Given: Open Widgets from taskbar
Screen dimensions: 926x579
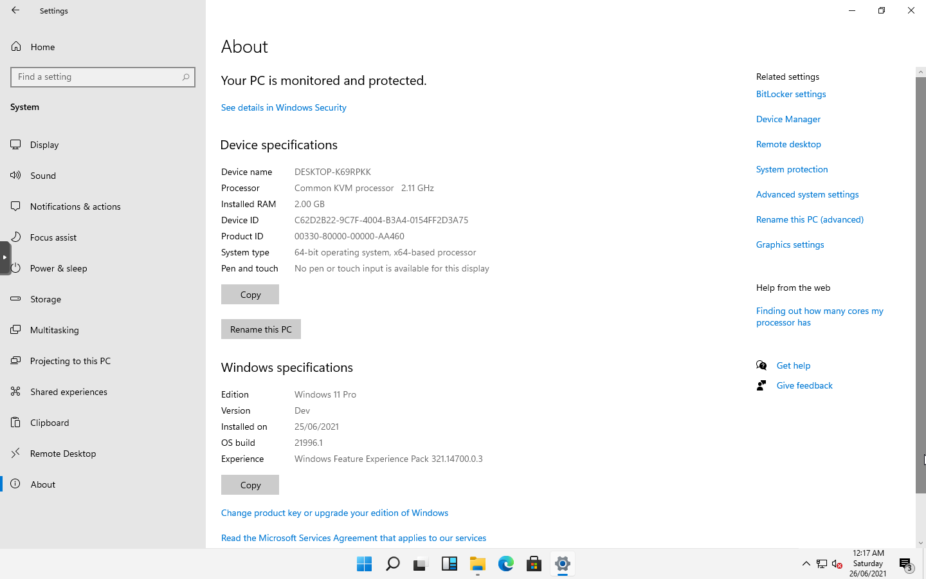Looking at the screenshot, I should (x=449, y=564).
